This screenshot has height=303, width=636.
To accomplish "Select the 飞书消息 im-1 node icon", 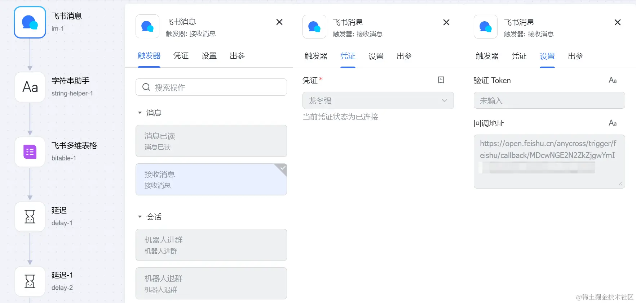I will click(30, 22).
